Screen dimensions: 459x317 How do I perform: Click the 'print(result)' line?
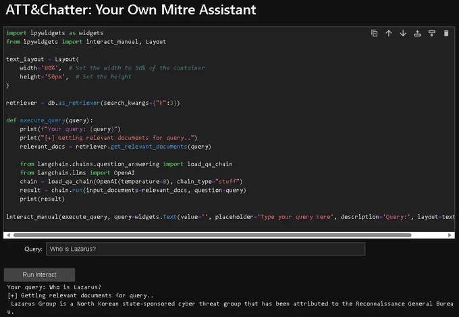42,199
